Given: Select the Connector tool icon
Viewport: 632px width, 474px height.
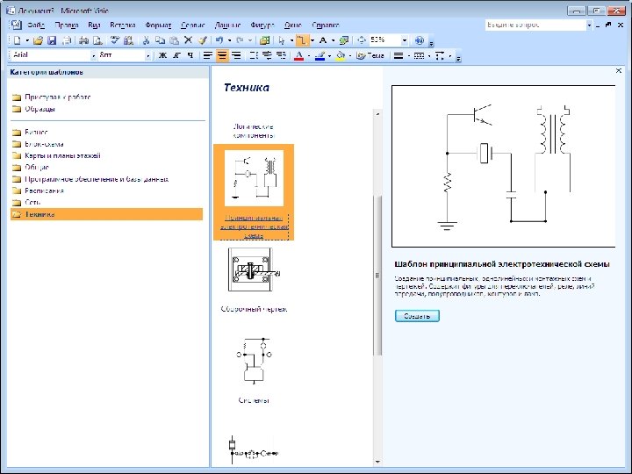Looking at the screenshot, I should point(303,40).
